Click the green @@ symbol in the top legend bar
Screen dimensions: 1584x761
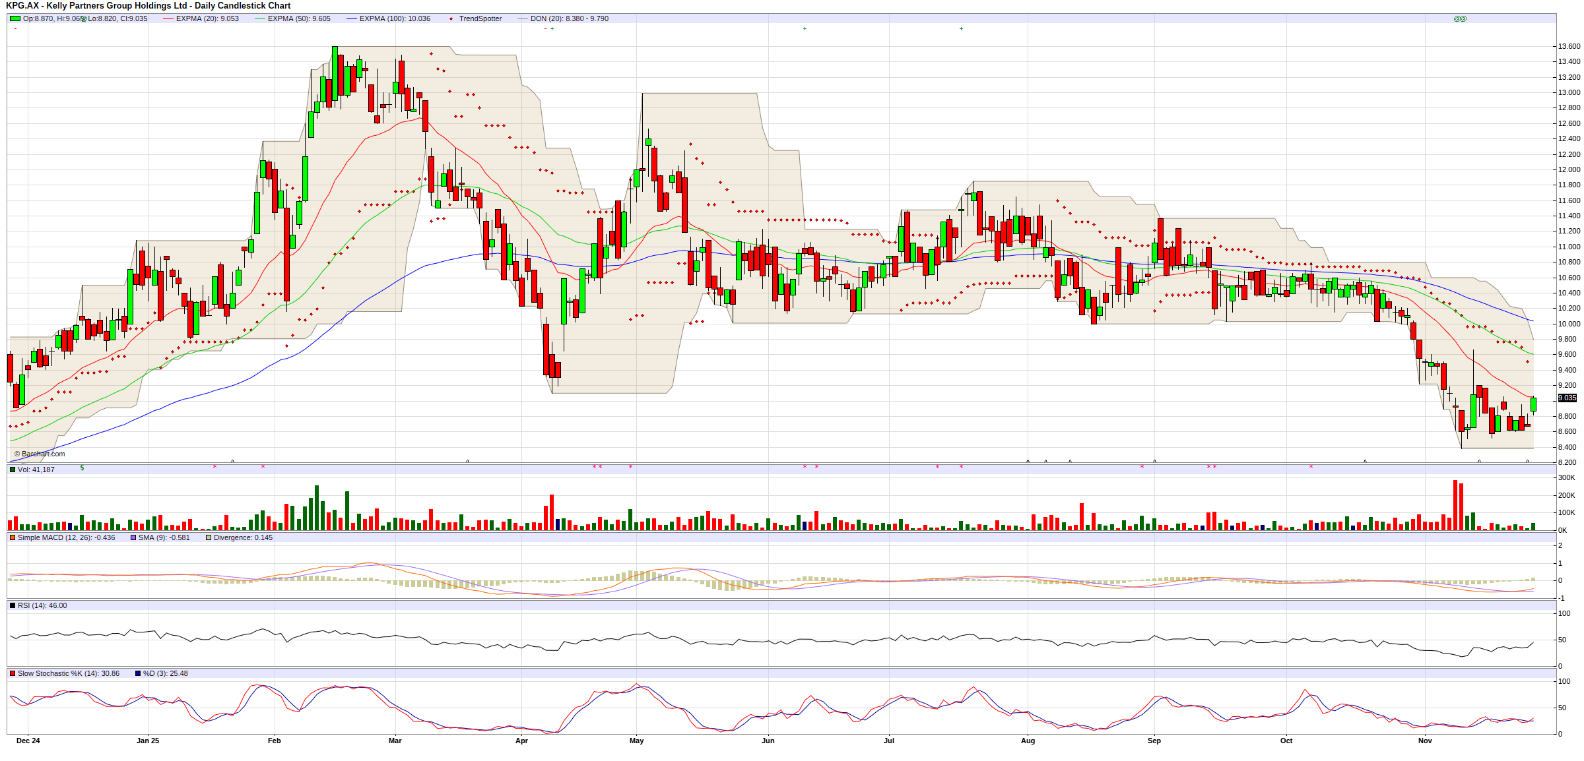click(1460, 18)
